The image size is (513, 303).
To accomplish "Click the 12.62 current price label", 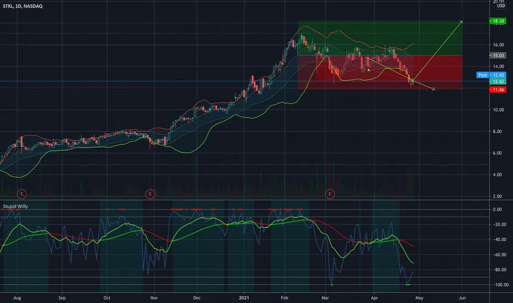I will point(498,81).
